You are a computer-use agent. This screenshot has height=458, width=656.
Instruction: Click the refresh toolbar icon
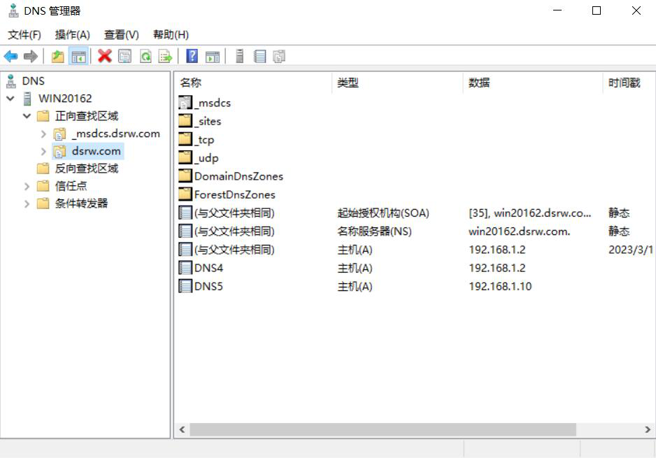pyautogui.click(x=145, y=56)
